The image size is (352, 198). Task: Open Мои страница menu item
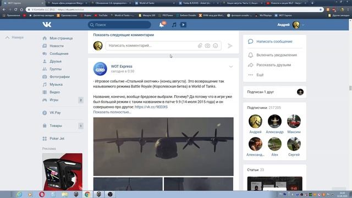coord(61,38)
